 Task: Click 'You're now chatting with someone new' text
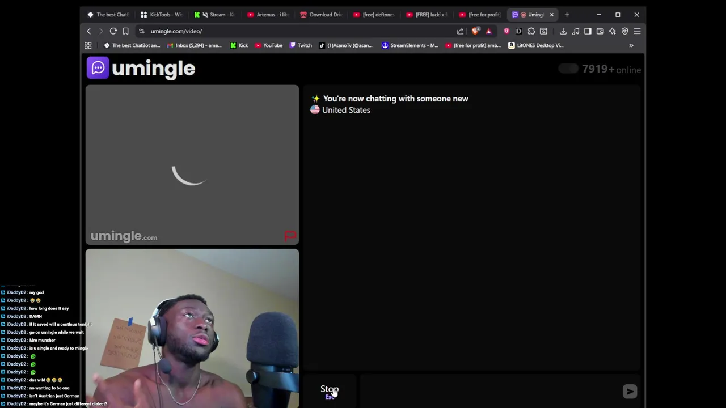tap(395, 99)
